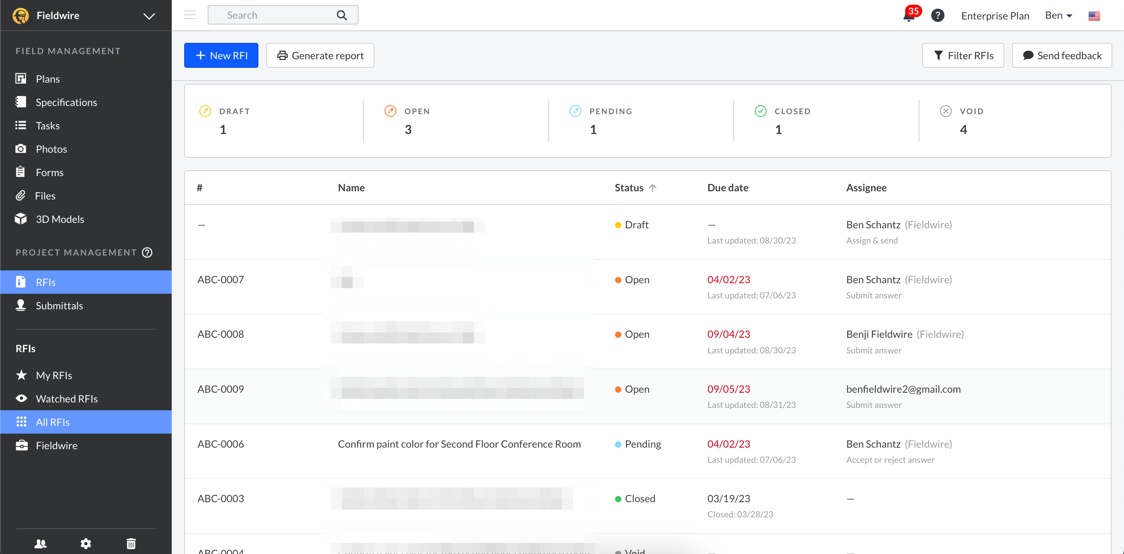Sort table by # column header
Image resolution: width=1124 pixels, height=554 pixels.
[199, 188]
